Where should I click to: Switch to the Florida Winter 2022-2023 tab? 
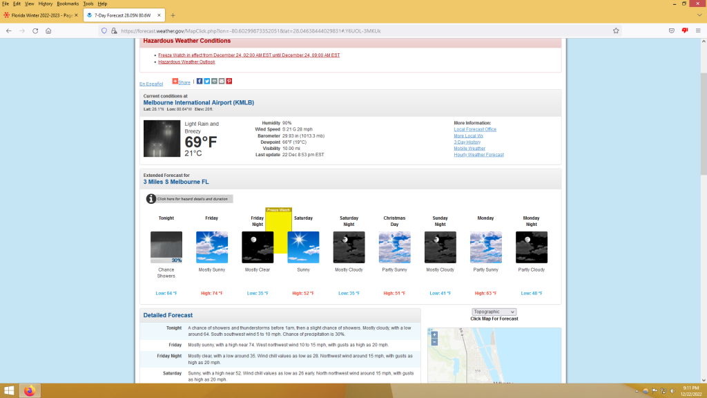(x=41, y=15)
